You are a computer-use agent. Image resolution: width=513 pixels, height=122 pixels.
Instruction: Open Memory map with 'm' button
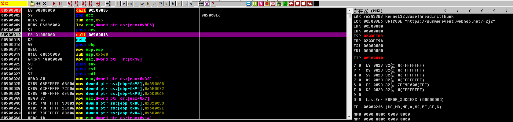(130, 4)
